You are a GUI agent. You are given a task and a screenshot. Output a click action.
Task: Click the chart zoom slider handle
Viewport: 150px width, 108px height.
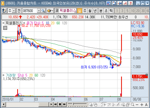pyautogui.click(x=73, y=104)
